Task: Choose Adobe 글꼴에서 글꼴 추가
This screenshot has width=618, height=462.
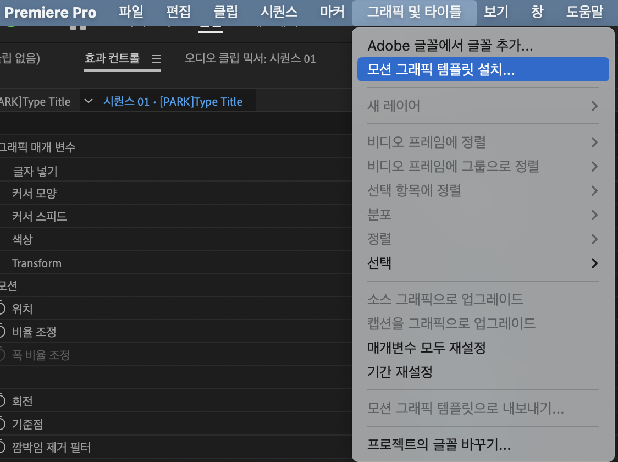Action: click(x=483, y=46)
